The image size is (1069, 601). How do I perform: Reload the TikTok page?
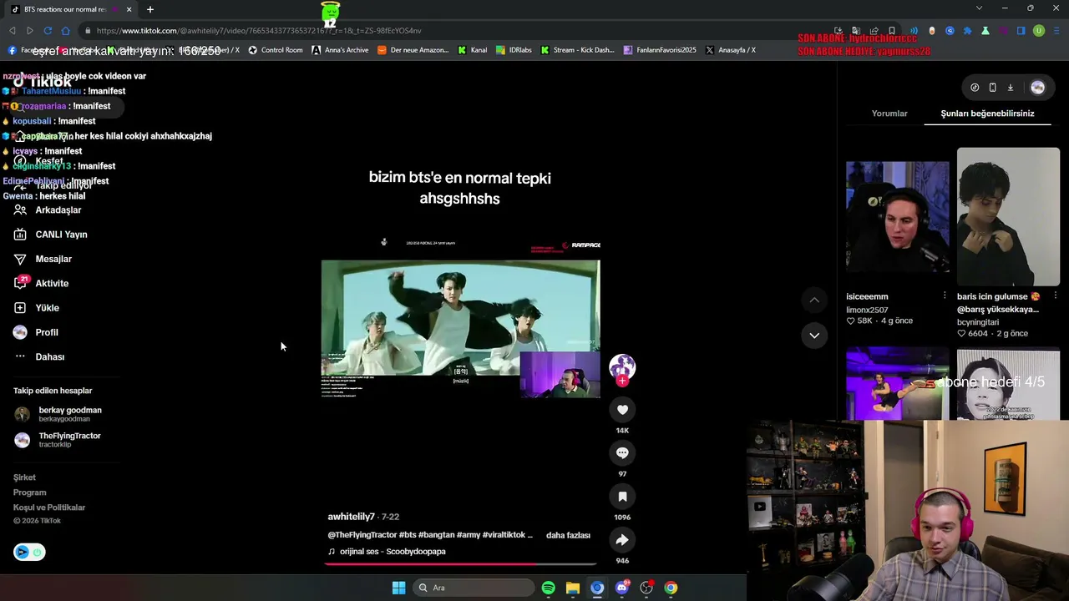point(48,31)
